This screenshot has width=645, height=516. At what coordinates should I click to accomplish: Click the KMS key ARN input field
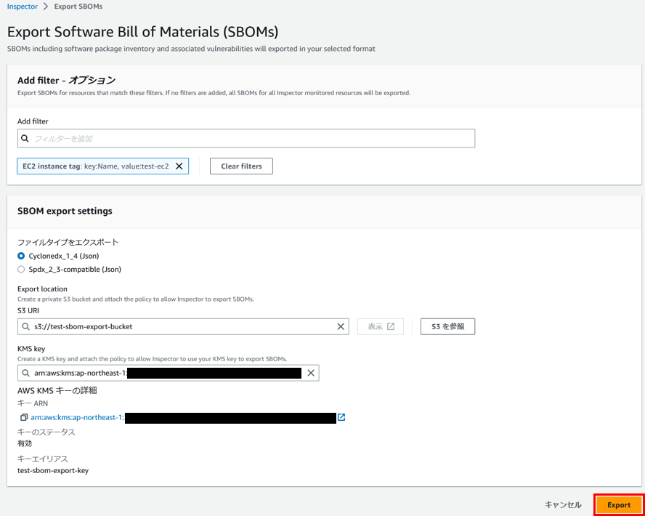point(169,374)
